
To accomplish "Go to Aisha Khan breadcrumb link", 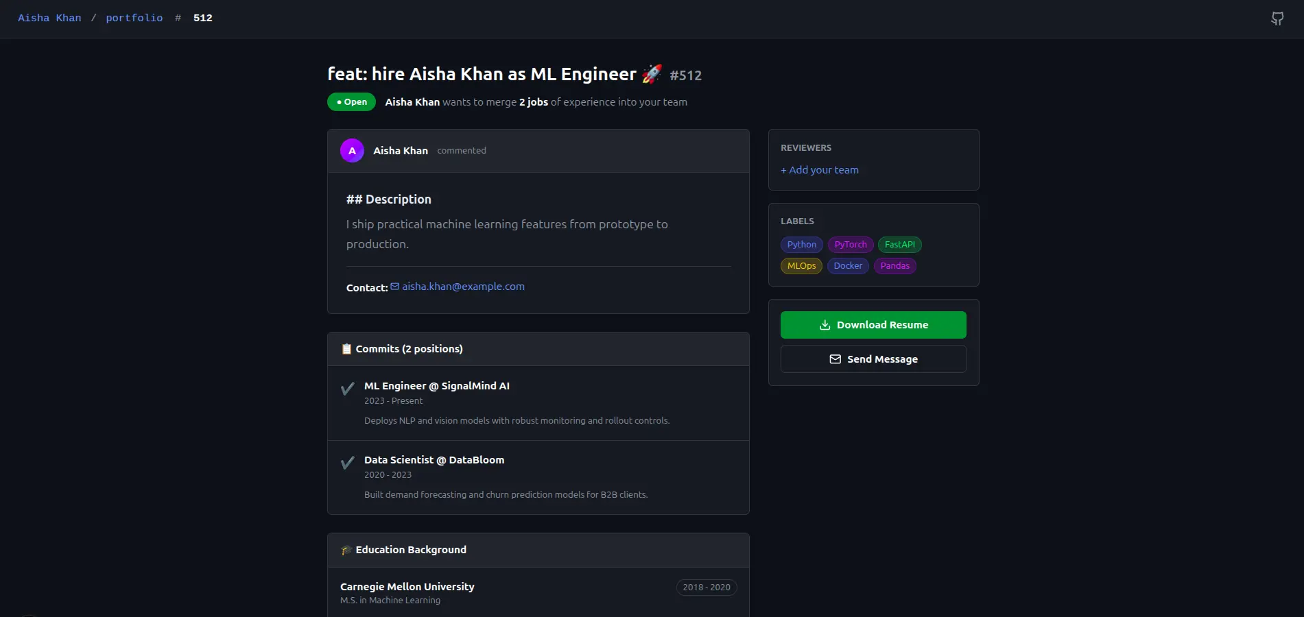I will (x=49, y=18).
